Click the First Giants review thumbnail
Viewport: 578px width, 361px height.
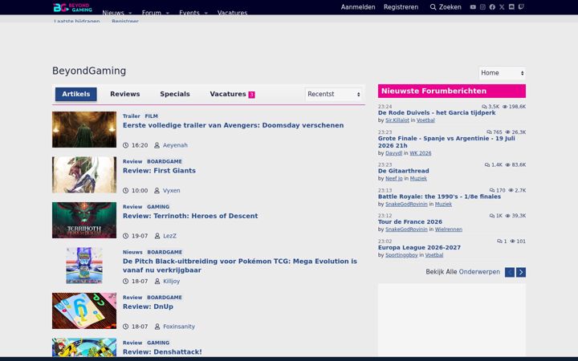pos(84,175)
